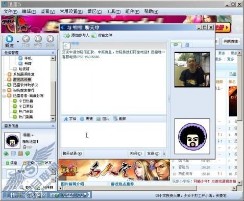The width and height of the screenshot is (244, 201).
Task: Click the green add-friend icon under the avatar
Action: pyautogui.click(x=6, y=154)
